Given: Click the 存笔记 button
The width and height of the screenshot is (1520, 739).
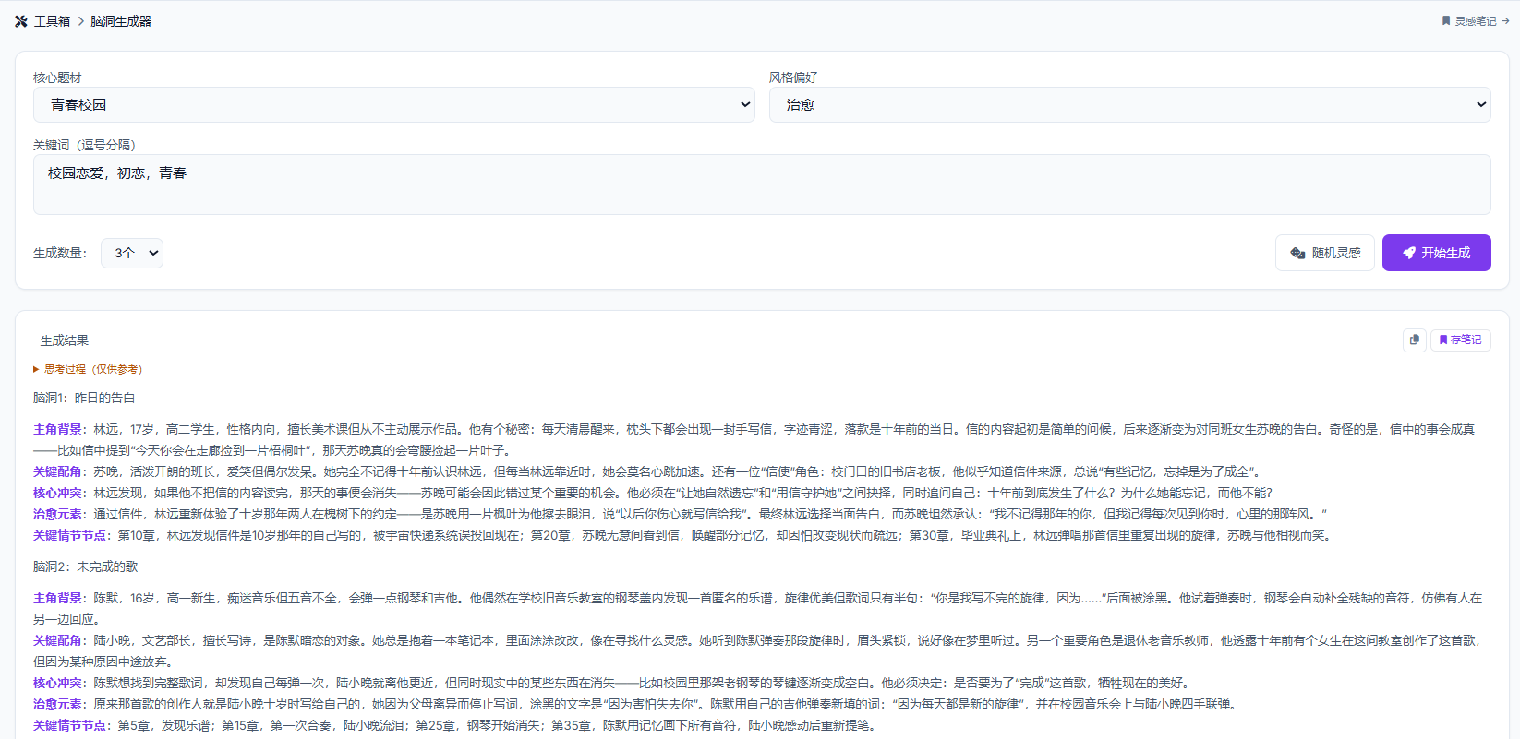Looking at the screenshot, I should click(x=1461, y=340).
